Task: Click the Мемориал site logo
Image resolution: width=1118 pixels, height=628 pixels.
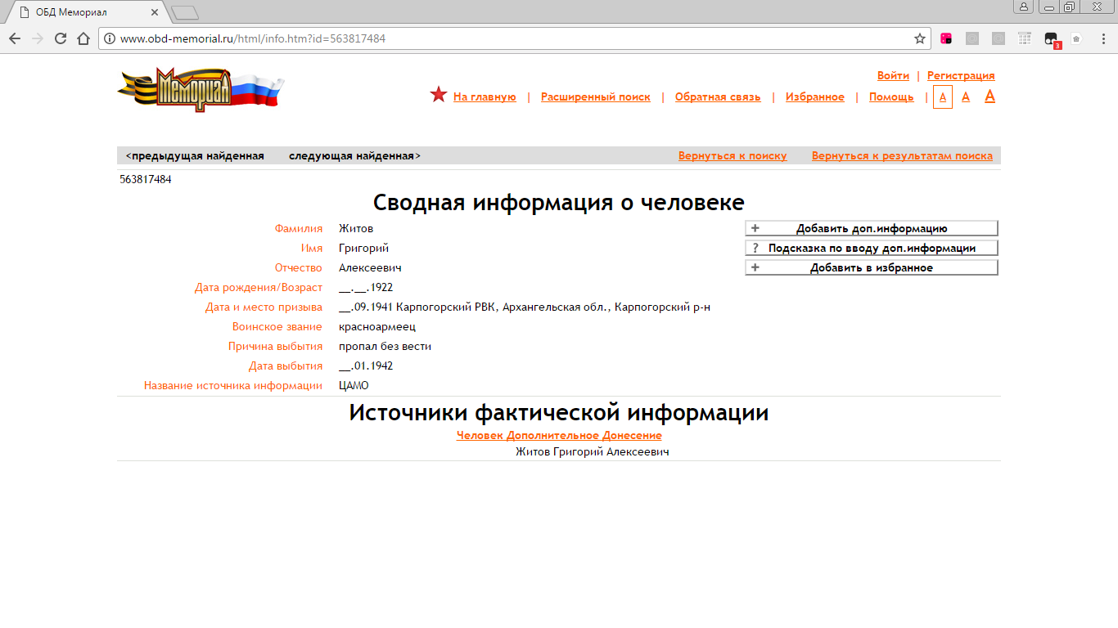Action: [x=201, y=89]
